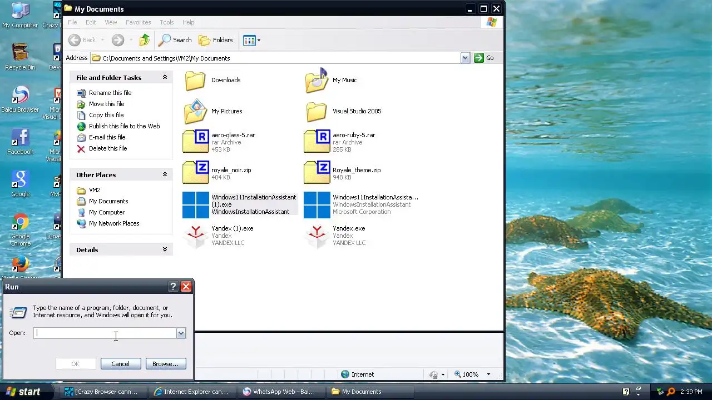Select royale_noir.zip file icon
The height and width of the screenshot is (400, 712).
[195, 173]
